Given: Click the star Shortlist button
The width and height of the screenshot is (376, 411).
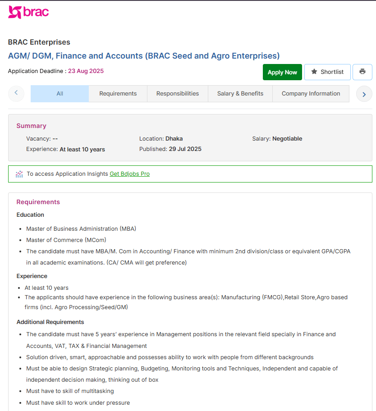Looking at the screenshot, I should tap(327, 72).
